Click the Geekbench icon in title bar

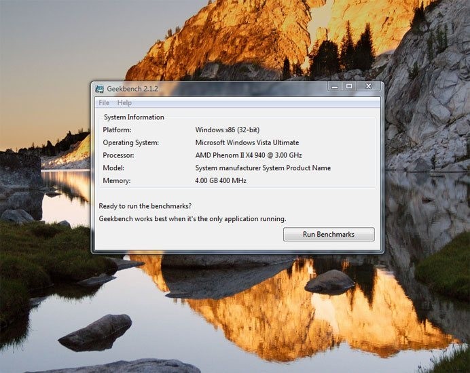[x=100, y=89]
